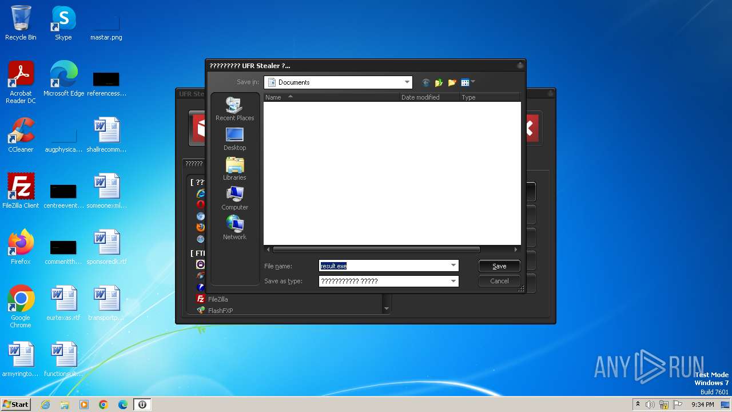Open Libraries in places sidebar
The height and width of the screenshot is (412, 732).
[x=234, y=169]
